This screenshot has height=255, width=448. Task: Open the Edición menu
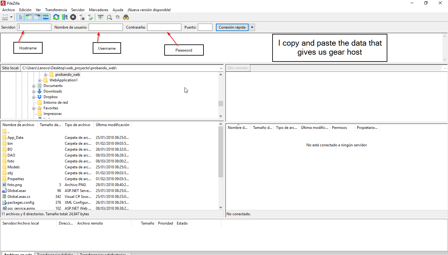tap(25, 10)
